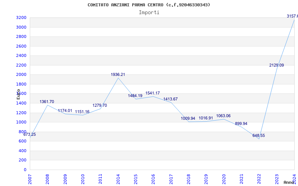Screen dimensions: 298x186
Task: Select the y-axis tick 2800
Action: [21, 36]
